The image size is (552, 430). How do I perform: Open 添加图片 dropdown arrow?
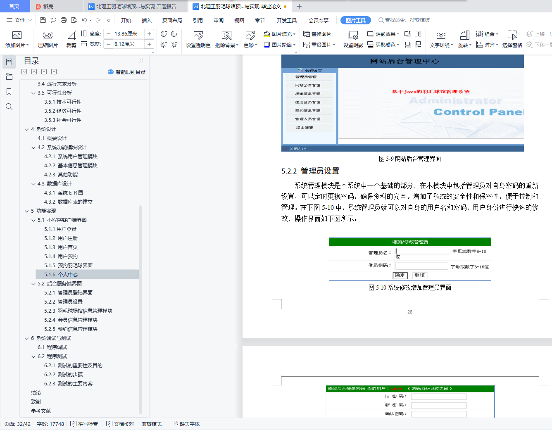pyautogui.click(x=27, y=45)
